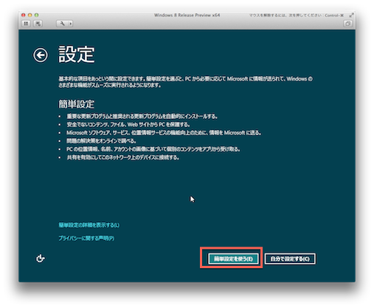Viewport: 374px width, 308px height.
Task: Minimize the VM window with the yellow button
Action: point(30,15)
